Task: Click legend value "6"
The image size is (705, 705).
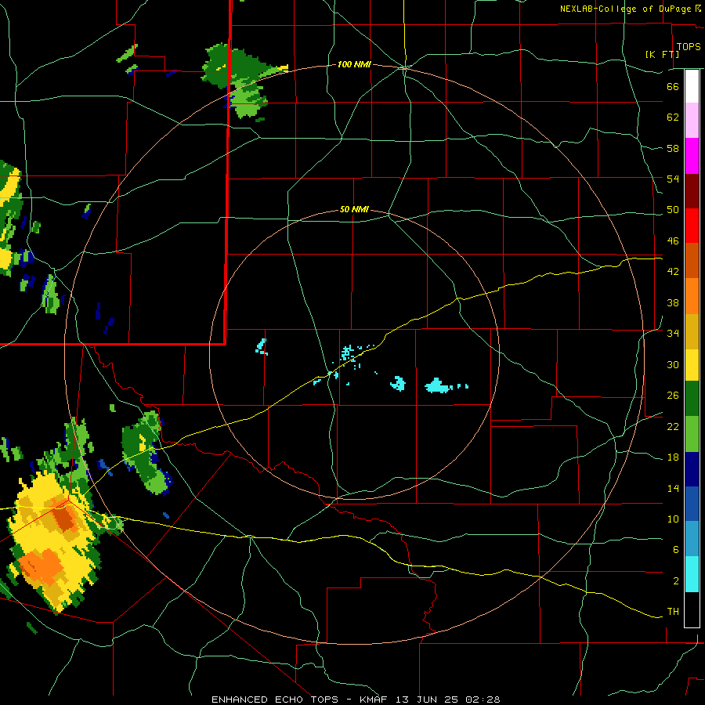Action: coord(676,550)
